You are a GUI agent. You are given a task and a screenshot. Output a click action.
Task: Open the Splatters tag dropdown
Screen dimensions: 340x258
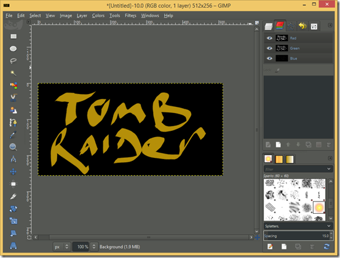tap(298, 226)
